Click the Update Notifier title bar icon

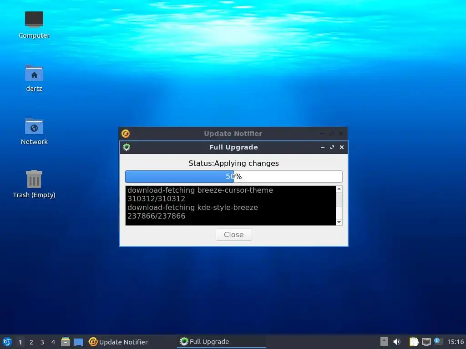coord(126,134)
